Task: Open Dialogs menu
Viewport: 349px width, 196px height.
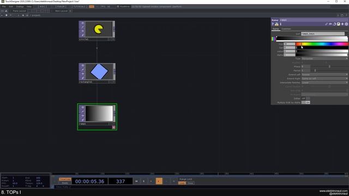Action: 20,7
